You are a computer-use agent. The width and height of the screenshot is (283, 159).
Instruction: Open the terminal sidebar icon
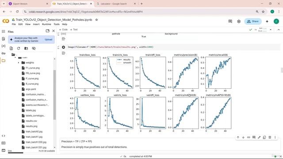(x=4, y=150)
